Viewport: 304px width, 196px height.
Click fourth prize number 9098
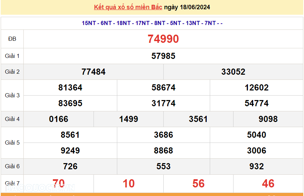pos(268,119)
